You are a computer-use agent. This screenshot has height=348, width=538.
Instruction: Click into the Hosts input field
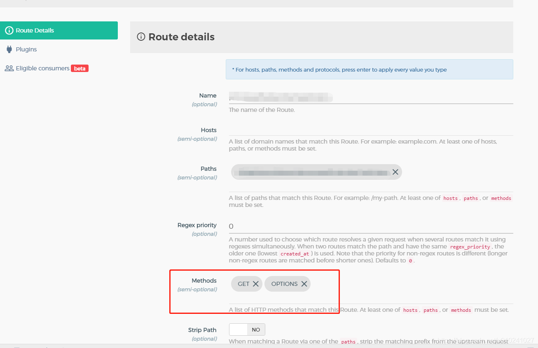tap(371, 130)
